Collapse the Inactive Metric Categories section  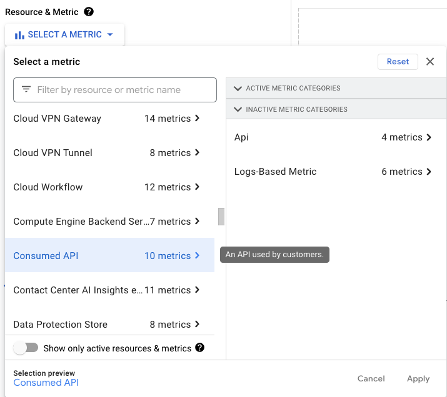pyautogui.click(x=238, y=109)
